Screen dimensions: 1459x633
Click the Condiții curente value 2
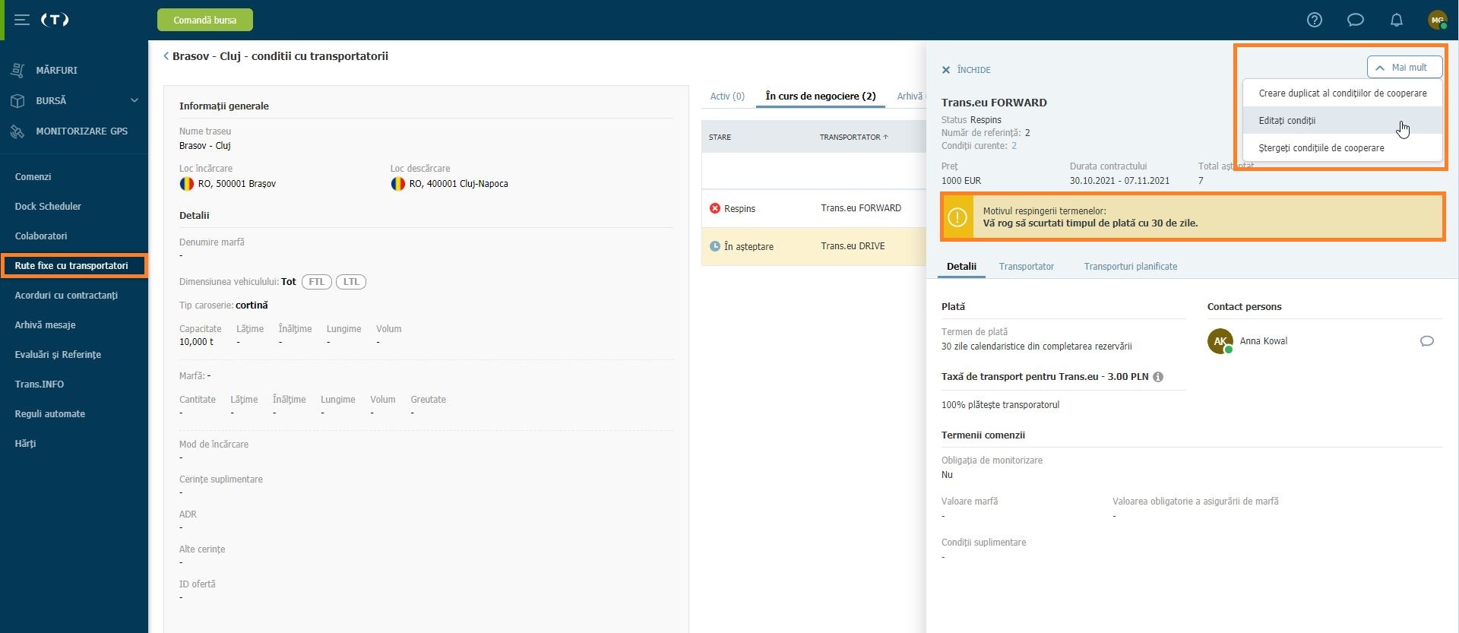coord(1014,146)
